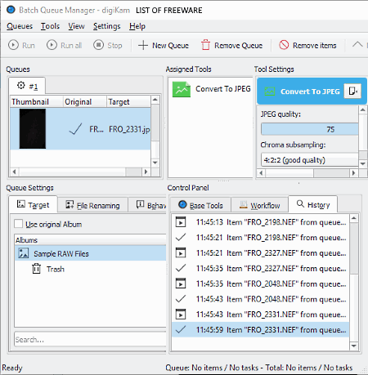The image size is (368, 375).
Task: Open the Help menu
Action: (x=137, y=26)
